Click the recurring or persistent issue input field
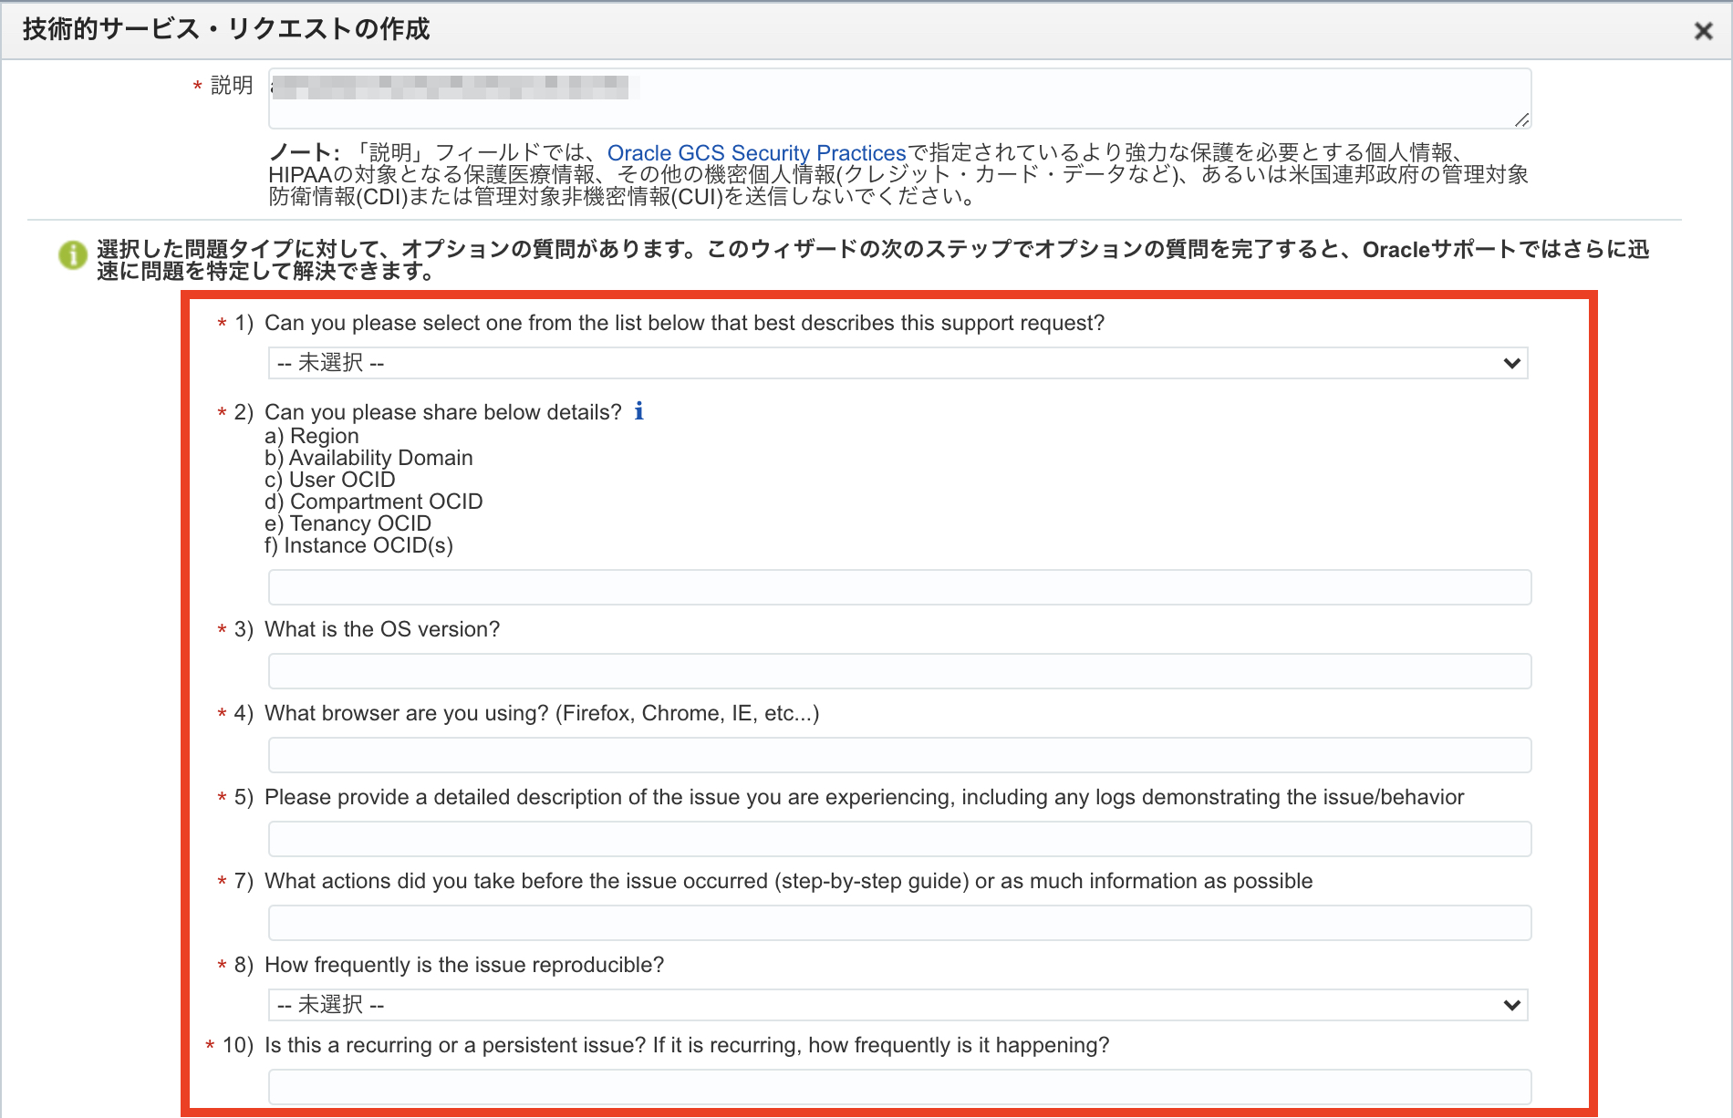The image size is (1733, 1118). click(x=898, y=1087)
